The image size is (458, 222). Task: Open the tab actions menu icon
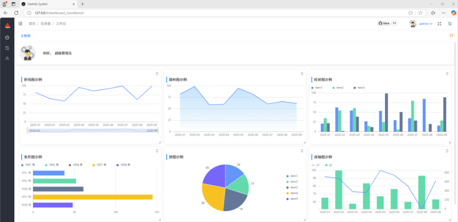(x=13, y=4)
